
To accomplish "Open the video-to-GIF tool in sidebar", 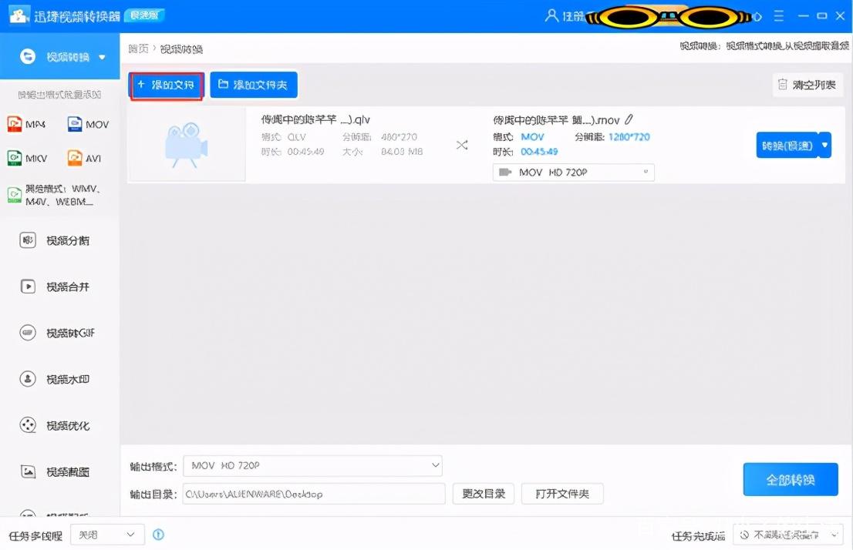I will coord(59,332).
